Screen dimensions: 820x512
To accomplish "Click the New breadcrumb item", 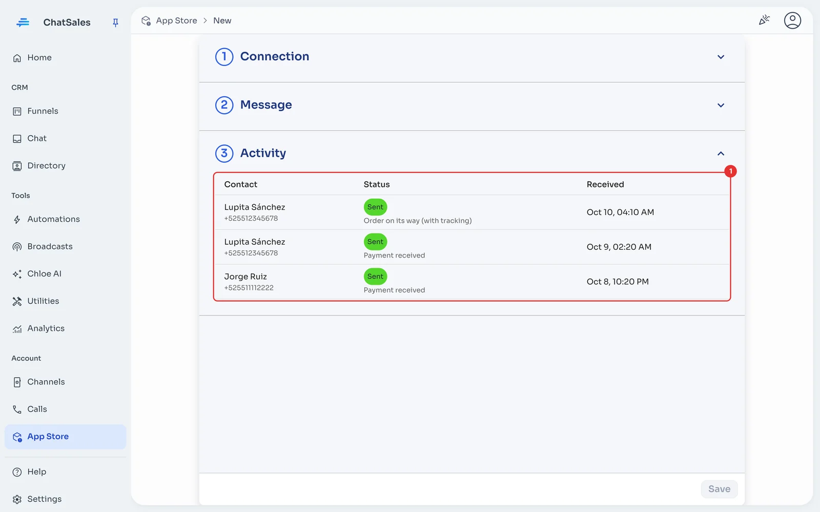I will click(222, 20).
